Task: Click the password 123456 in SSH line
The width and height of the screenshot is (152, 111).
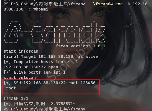Action: click(88, 83)
